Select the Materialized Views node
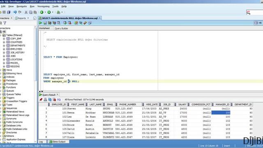The image size is (263, 148). [15, 111]
